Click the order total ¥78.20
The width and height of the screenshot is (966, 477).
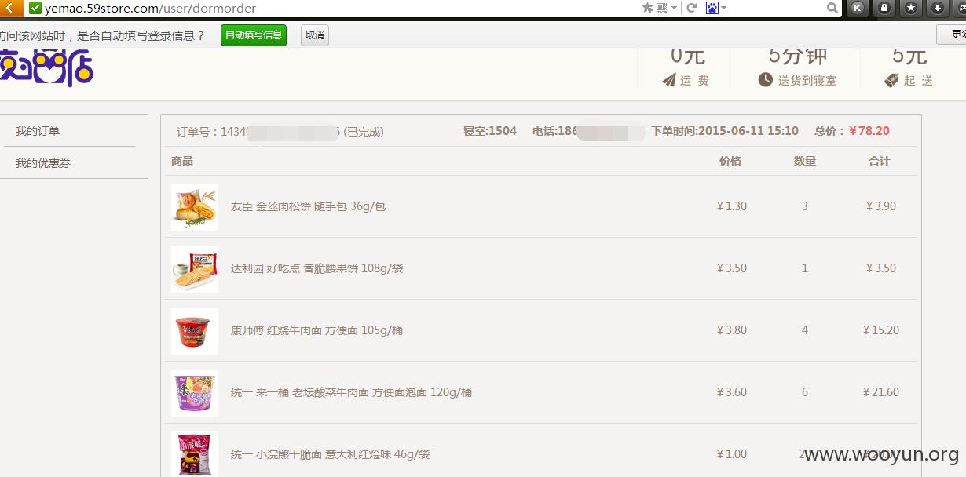click(x=869, y=131)
